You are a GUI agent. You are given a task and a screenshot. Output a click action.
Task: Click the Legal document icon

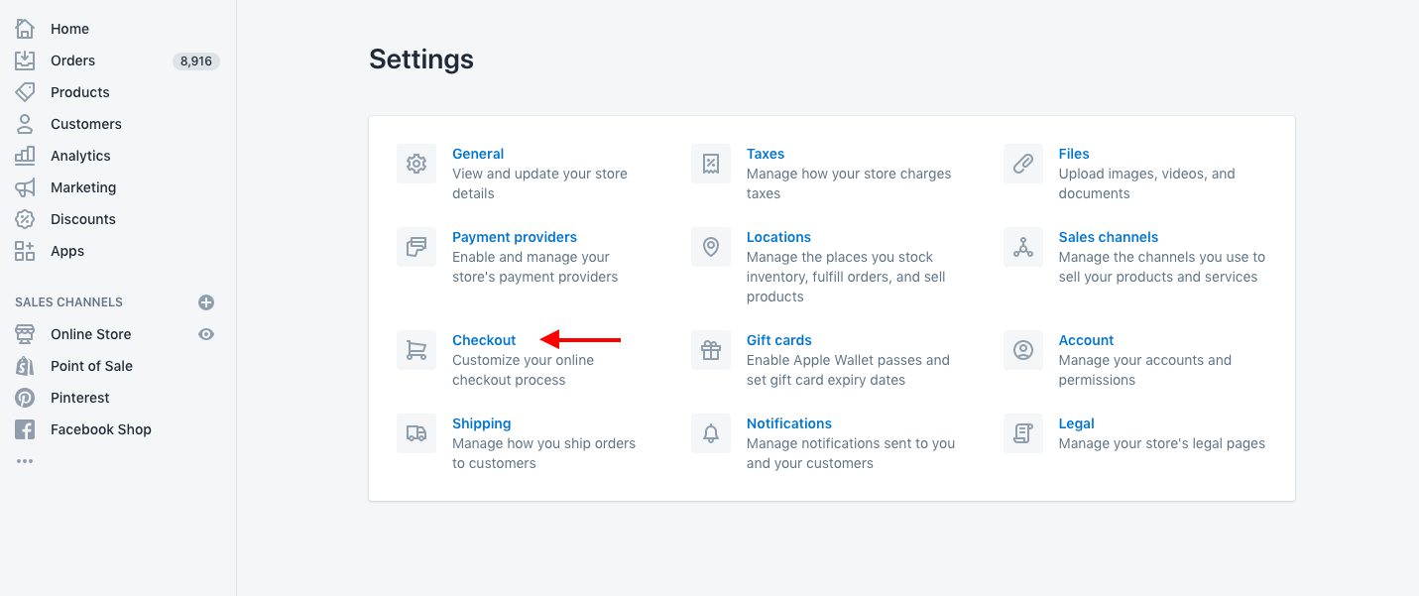point(1023,433)
